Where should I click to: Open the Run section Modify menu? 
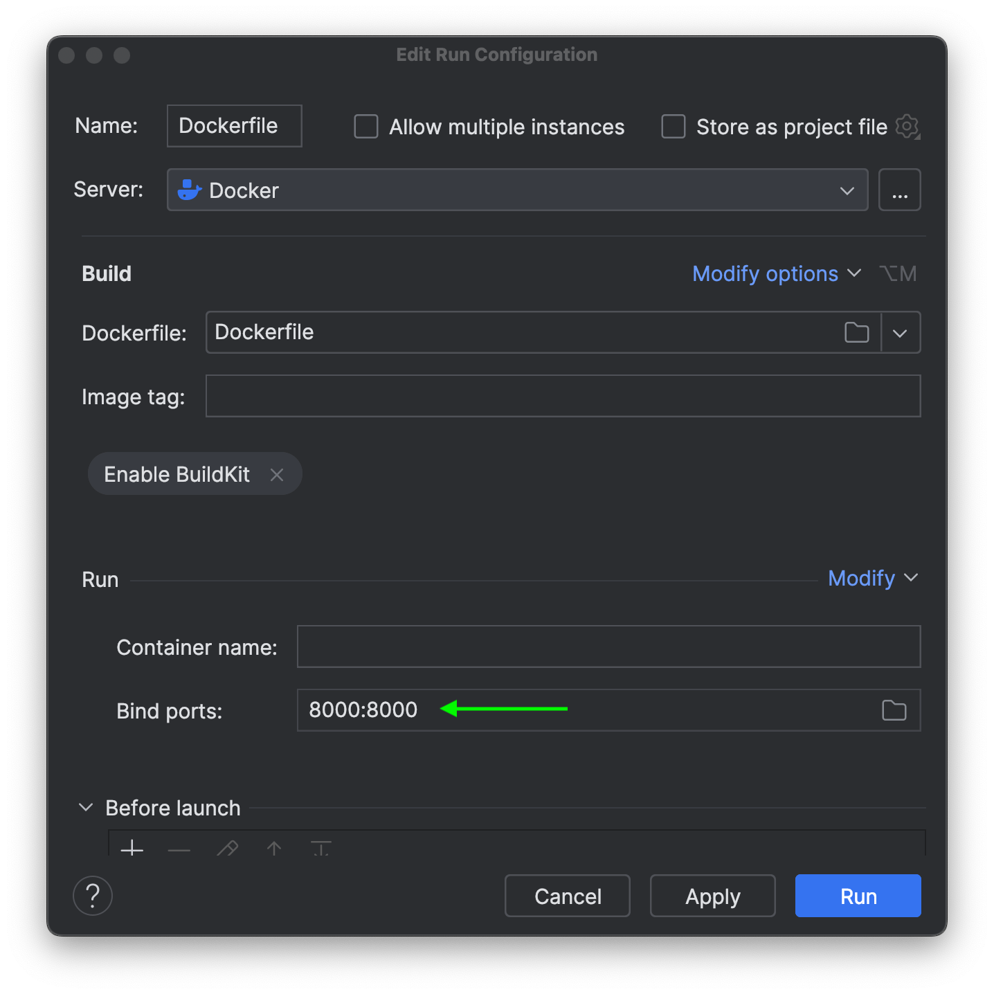click(872, 578)
